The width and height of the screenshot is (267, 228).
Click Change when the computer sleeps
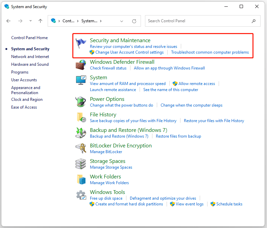coord(191,105)
